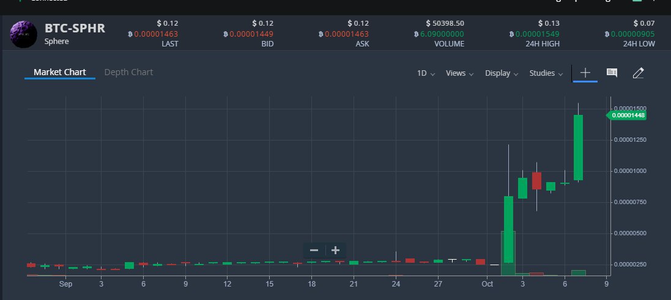
Task: Click the ASK price value
Action: pos(347,34)
